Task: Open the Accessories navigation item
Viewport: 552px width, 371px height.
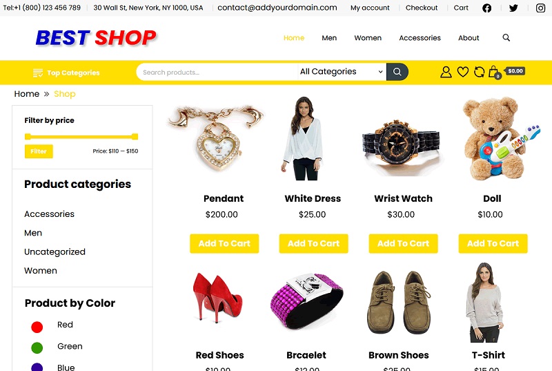Action: point(420,38)
